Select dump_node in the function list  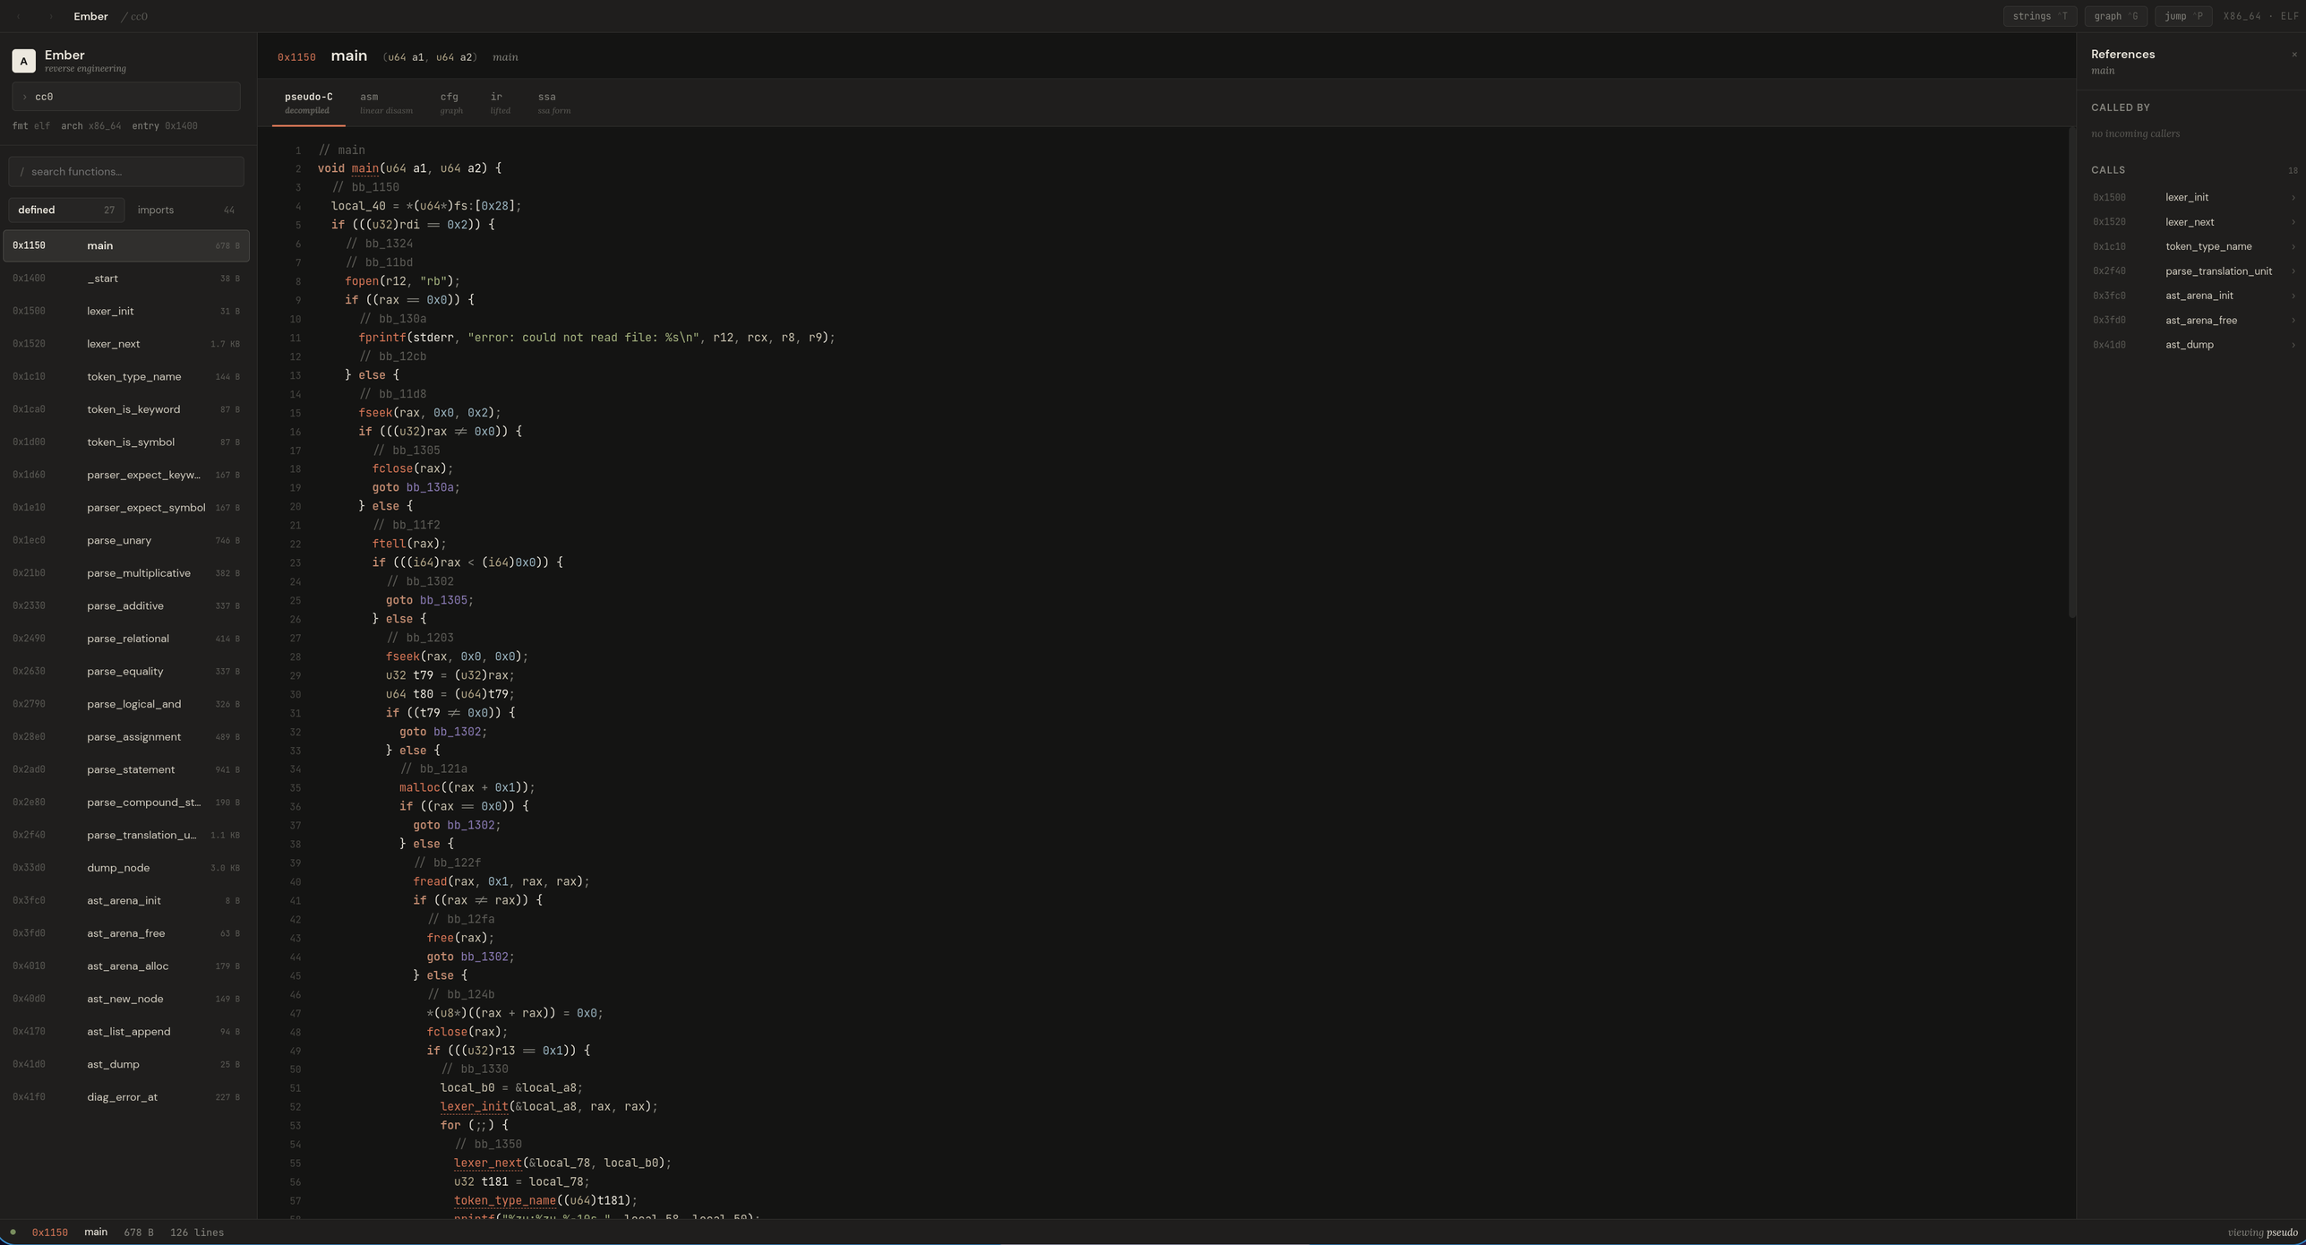point(126,868)
